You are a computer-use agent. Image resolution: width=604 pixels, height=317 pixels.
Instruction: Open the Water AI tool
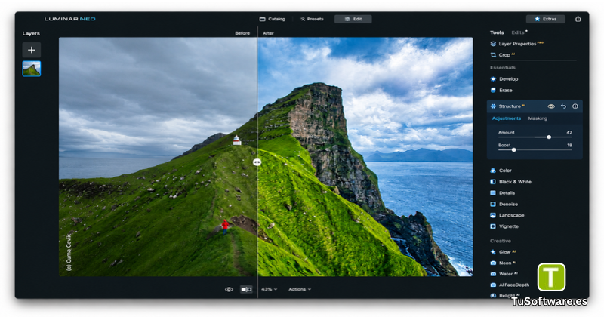(x=504, y=274)
